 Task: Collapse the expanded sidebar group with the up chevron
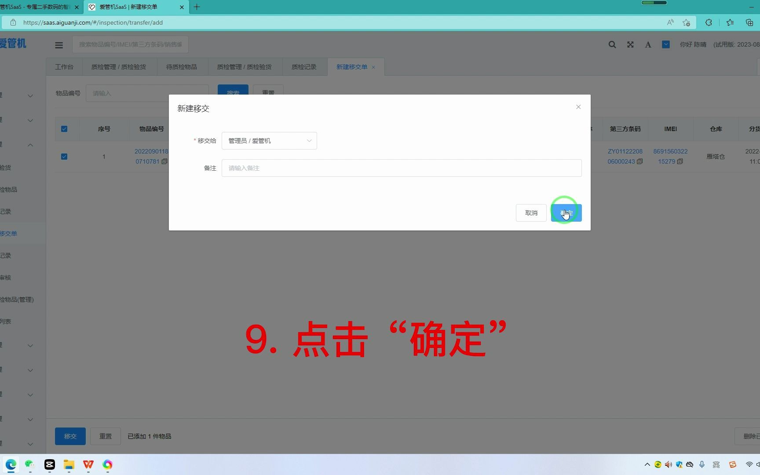click(x=30, y=145)
